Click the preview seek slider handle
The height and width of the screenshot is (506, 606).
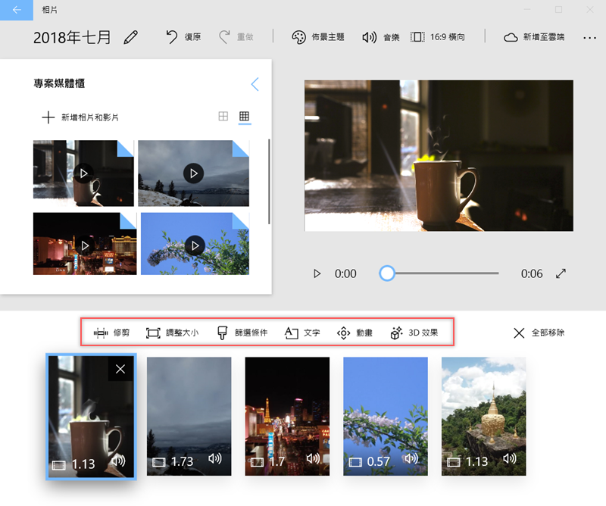pos(387,273)
